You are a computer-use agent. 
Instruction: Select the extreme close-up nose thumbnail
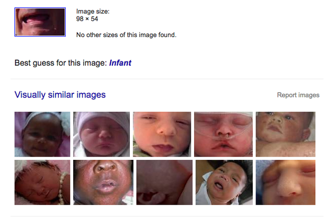[x=285, y=183]
